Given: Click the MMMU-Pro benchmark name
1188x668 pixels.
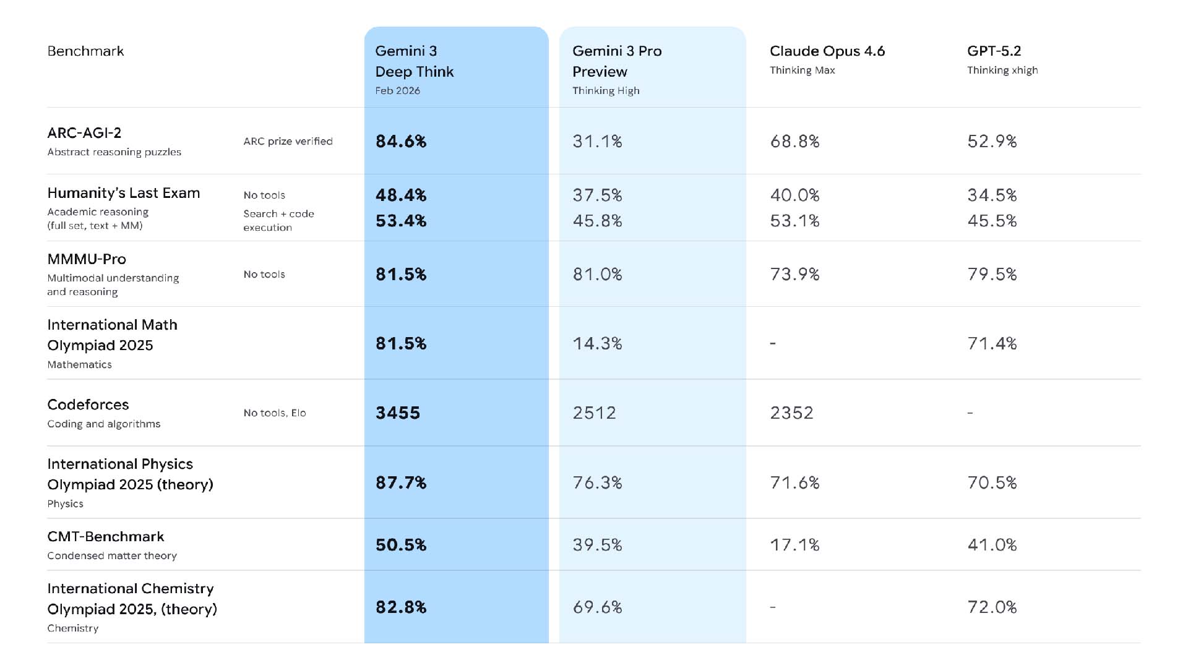Looking at the screenshot, I should 87,259.
